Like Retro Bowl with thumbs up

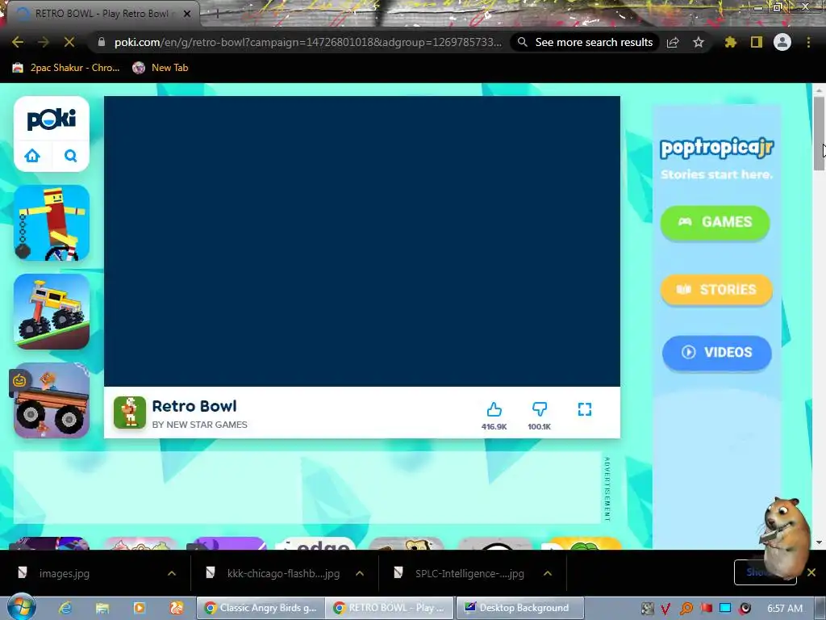[494, 409]
